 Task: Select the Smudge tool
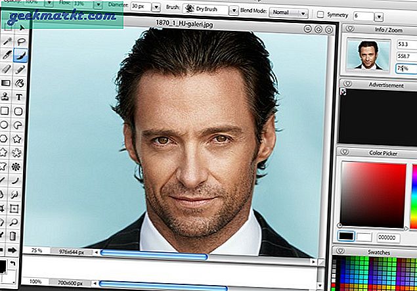(14, 194)
